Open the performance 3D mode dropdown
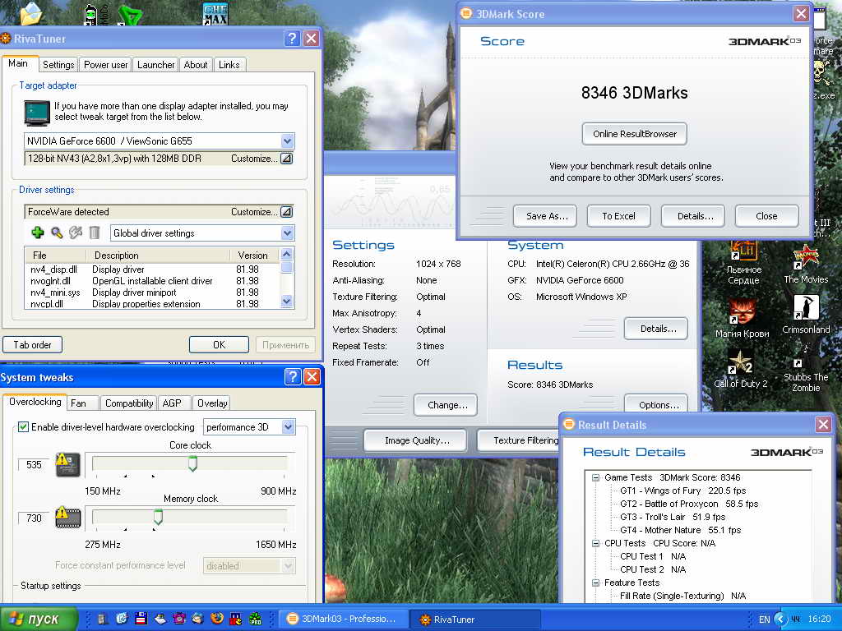This screenshot has height=631, width=842. (x=289, y=426)
